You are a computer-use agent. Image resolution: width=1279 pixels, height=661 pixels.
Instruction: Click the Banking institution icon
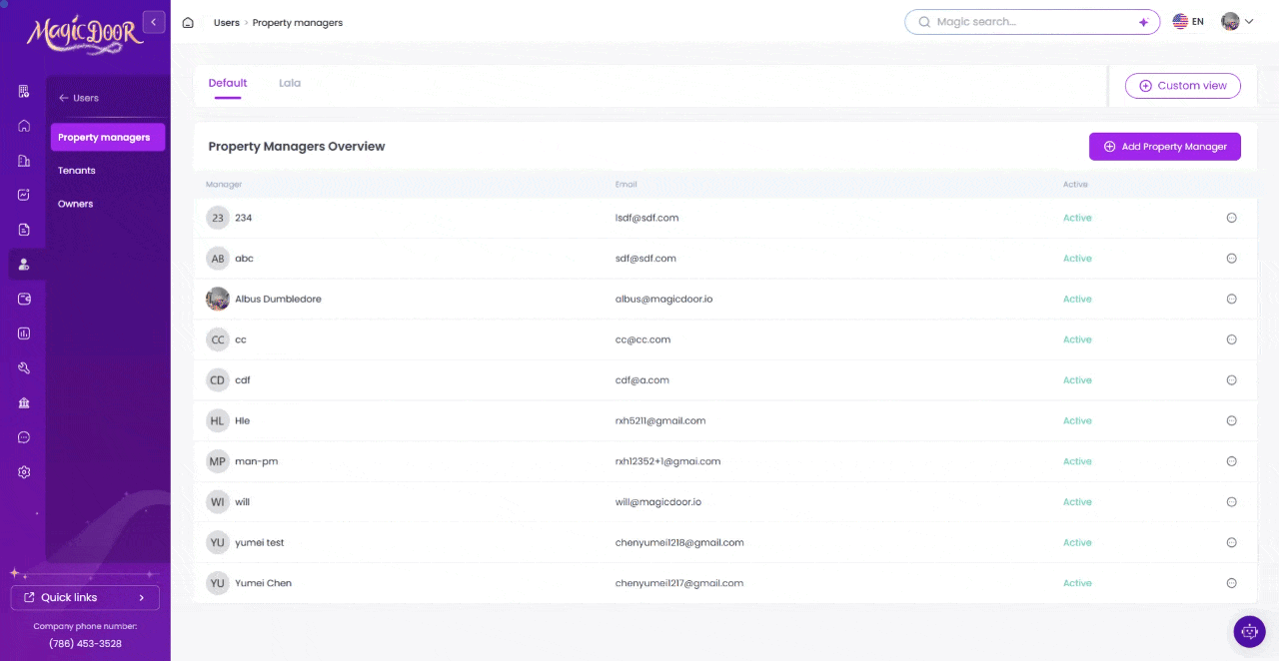pyautogui.click(x=23, y=402)
